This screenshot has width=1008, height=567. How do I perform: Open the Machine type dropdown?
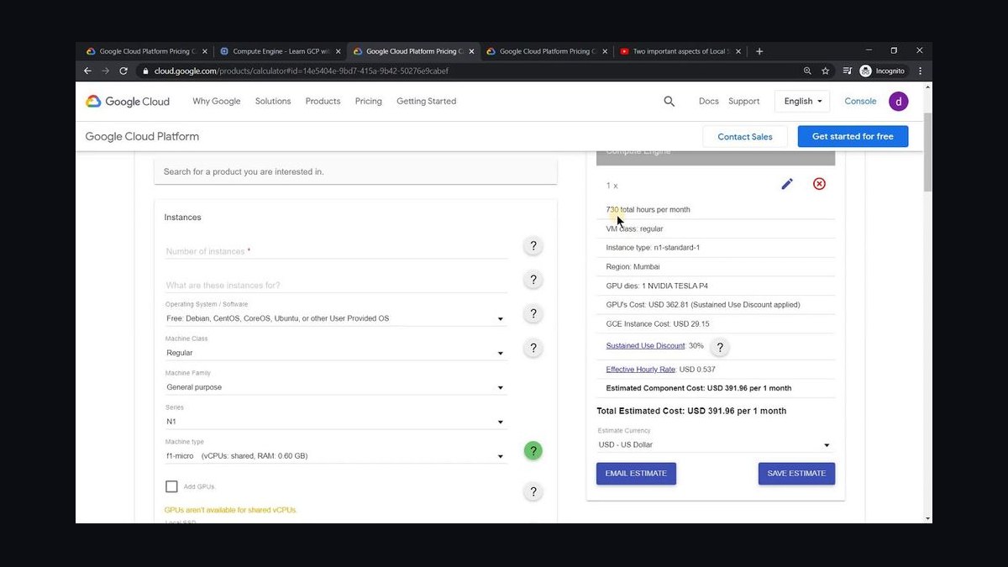336,456
